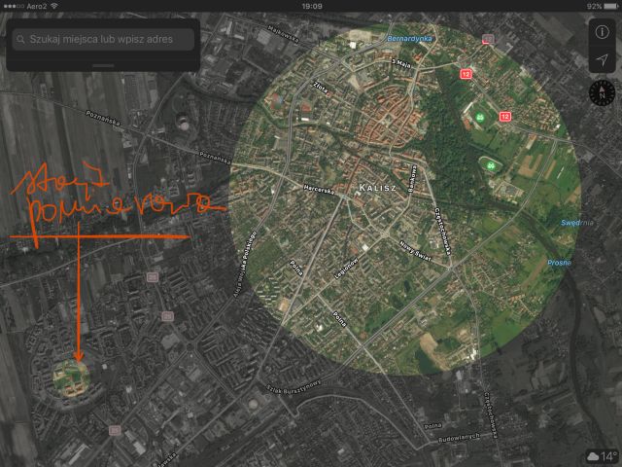622x467 pixels.
Task: Tap the 19:09 clock in status bar
Action: click(x=311, y=6)
